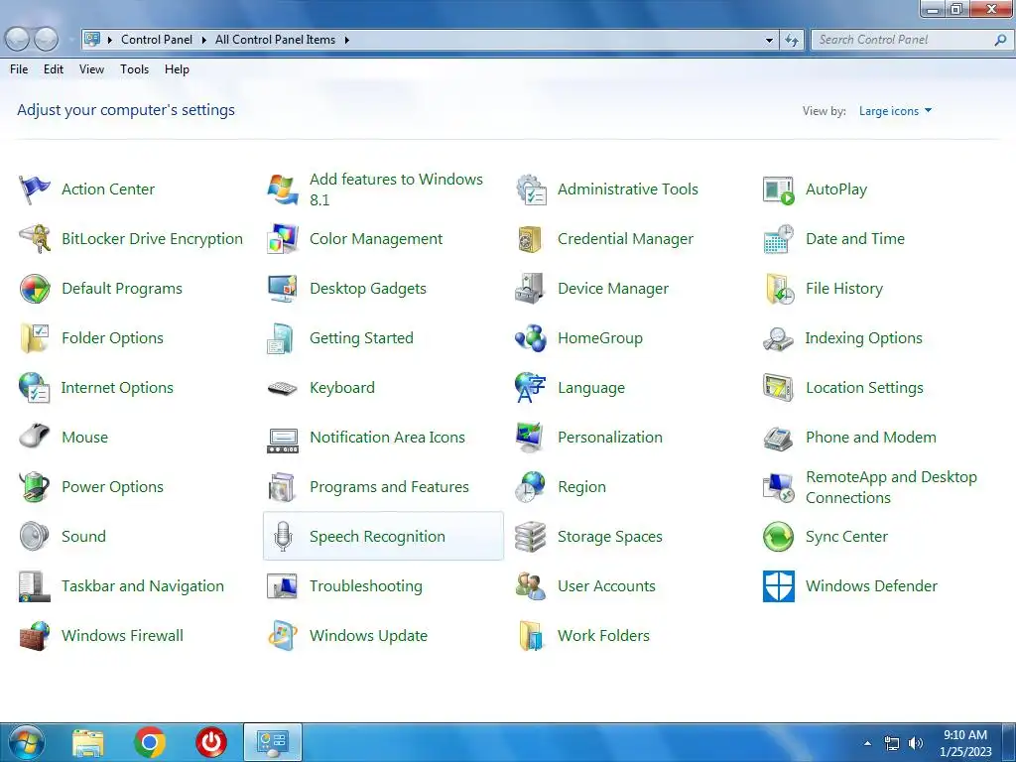1016x762 pixels.
Task: Open the Keyboard icon
Action: [x=283, y=388]
